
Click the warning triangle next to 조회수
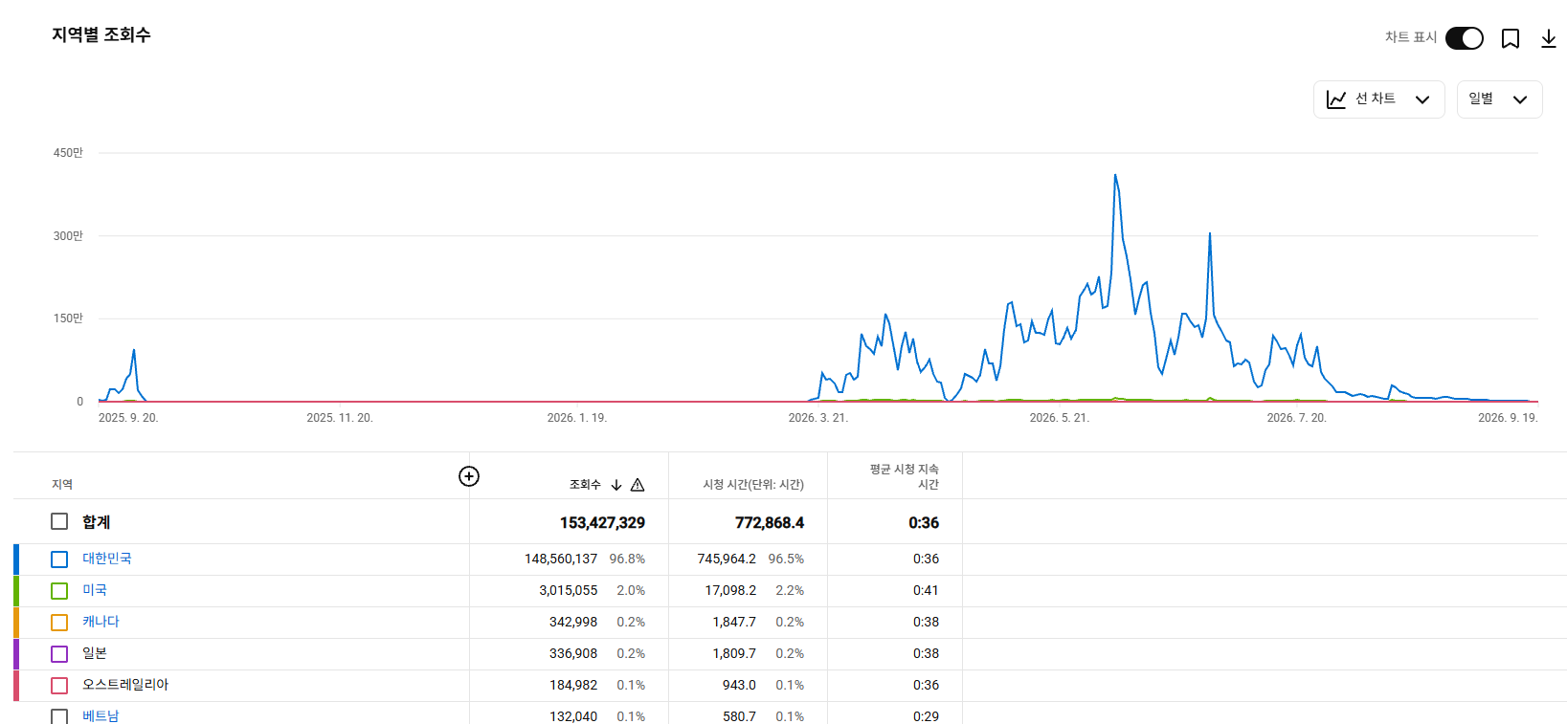(x=638, y=485)
